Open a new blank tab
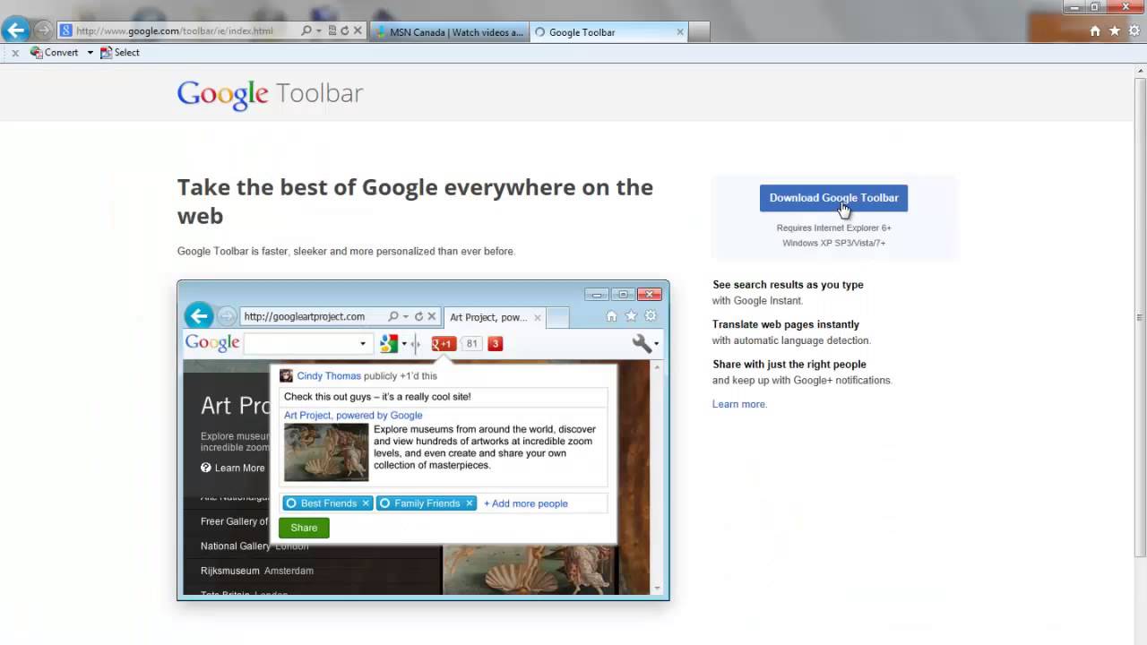 [x=699, y=32]
